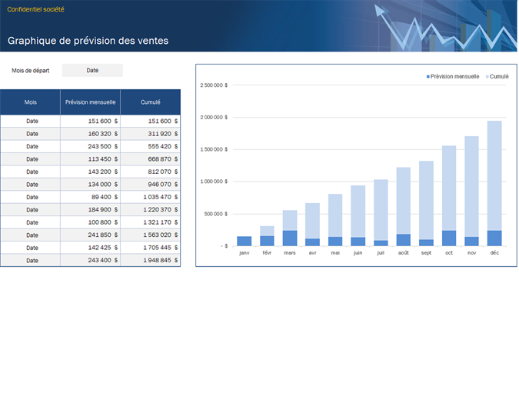
Task: Click the cumulative cell 946 070 $
Action: pyautogui.click(x=150, y=185)
